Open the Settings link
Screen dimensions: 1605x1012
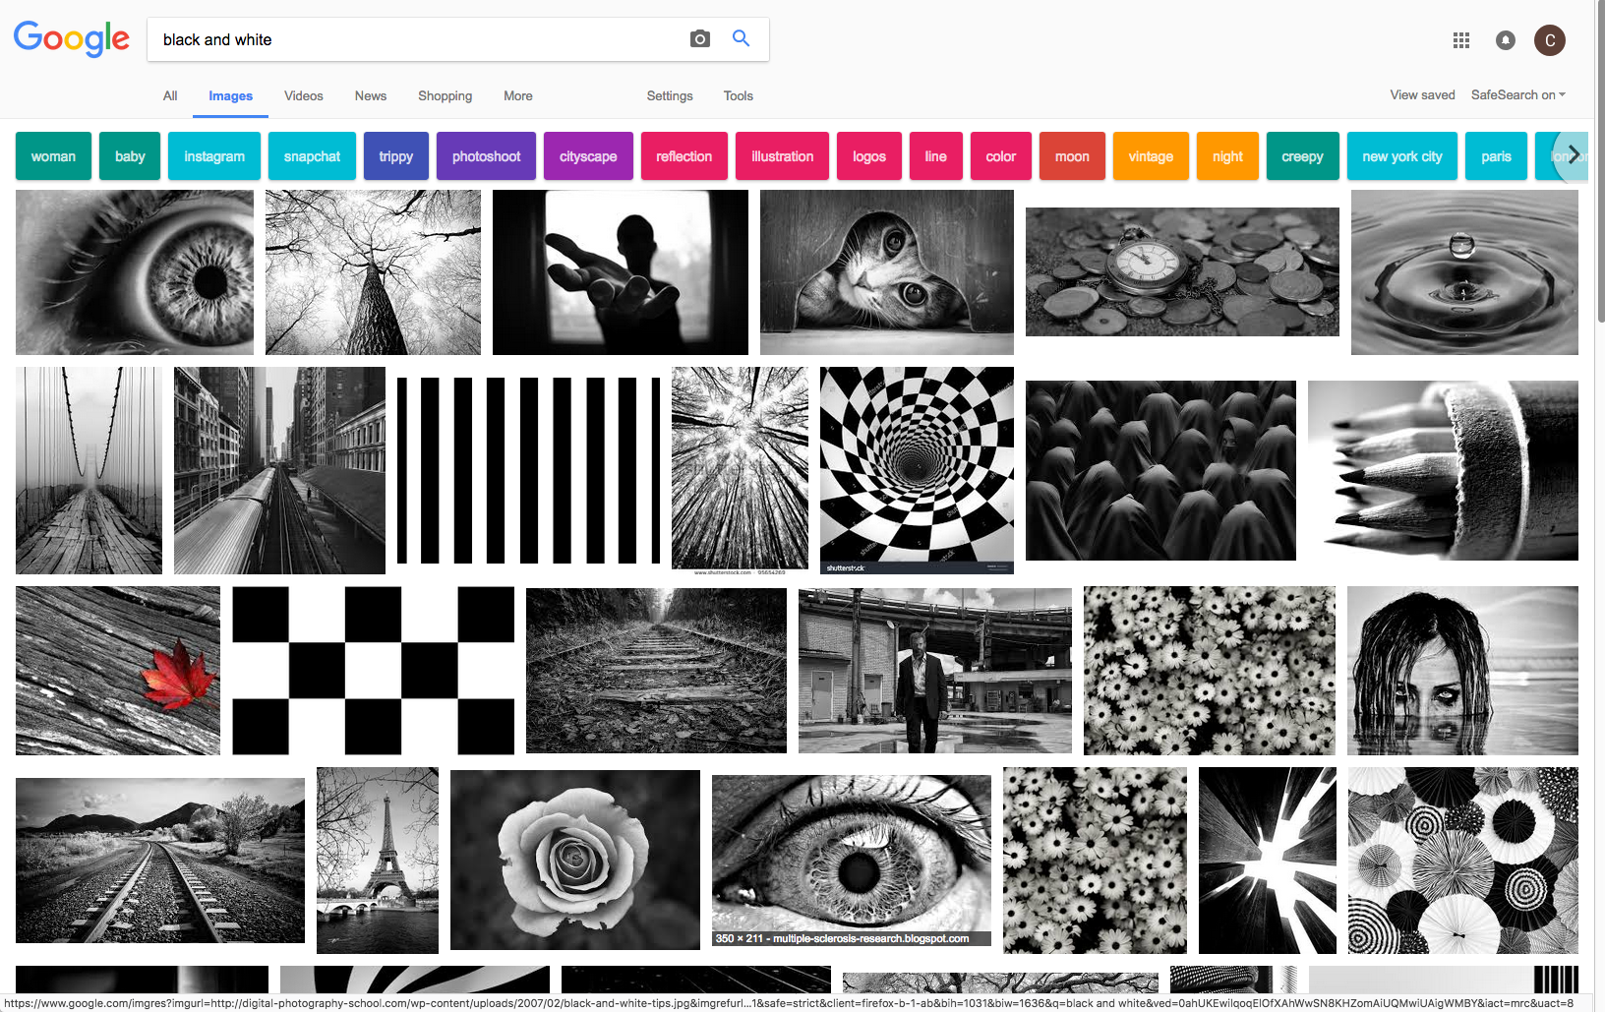tap(670, 96)
